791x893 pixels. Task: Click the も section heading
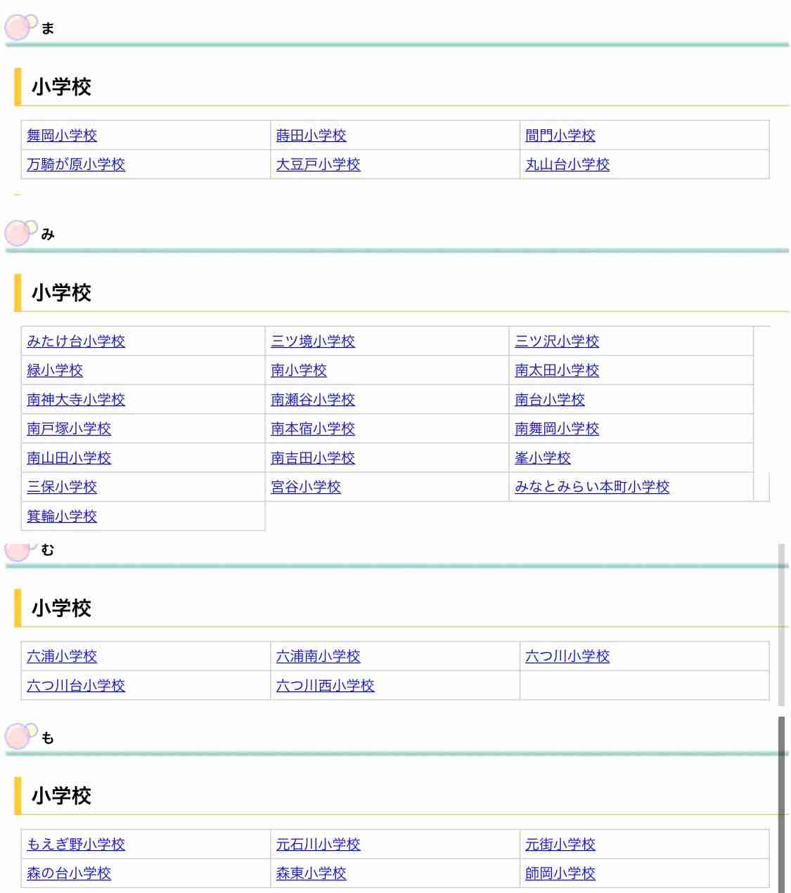pyautogui.click(x=48, y=738)
